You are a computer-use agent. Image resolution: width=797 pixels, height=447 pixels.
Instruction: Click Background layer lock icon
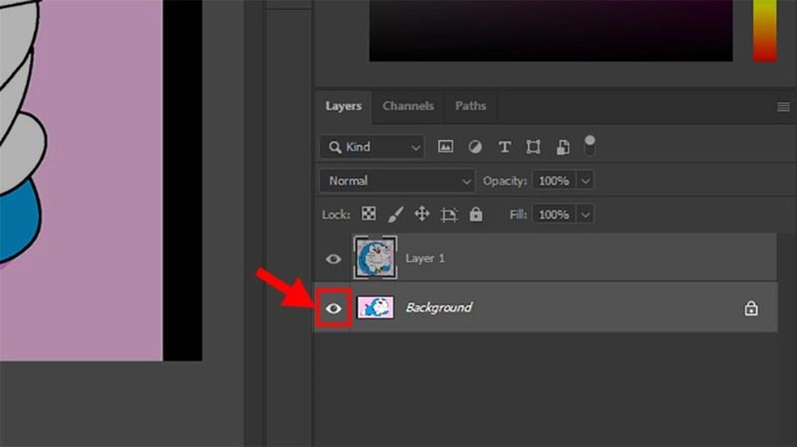click(751, 308)
